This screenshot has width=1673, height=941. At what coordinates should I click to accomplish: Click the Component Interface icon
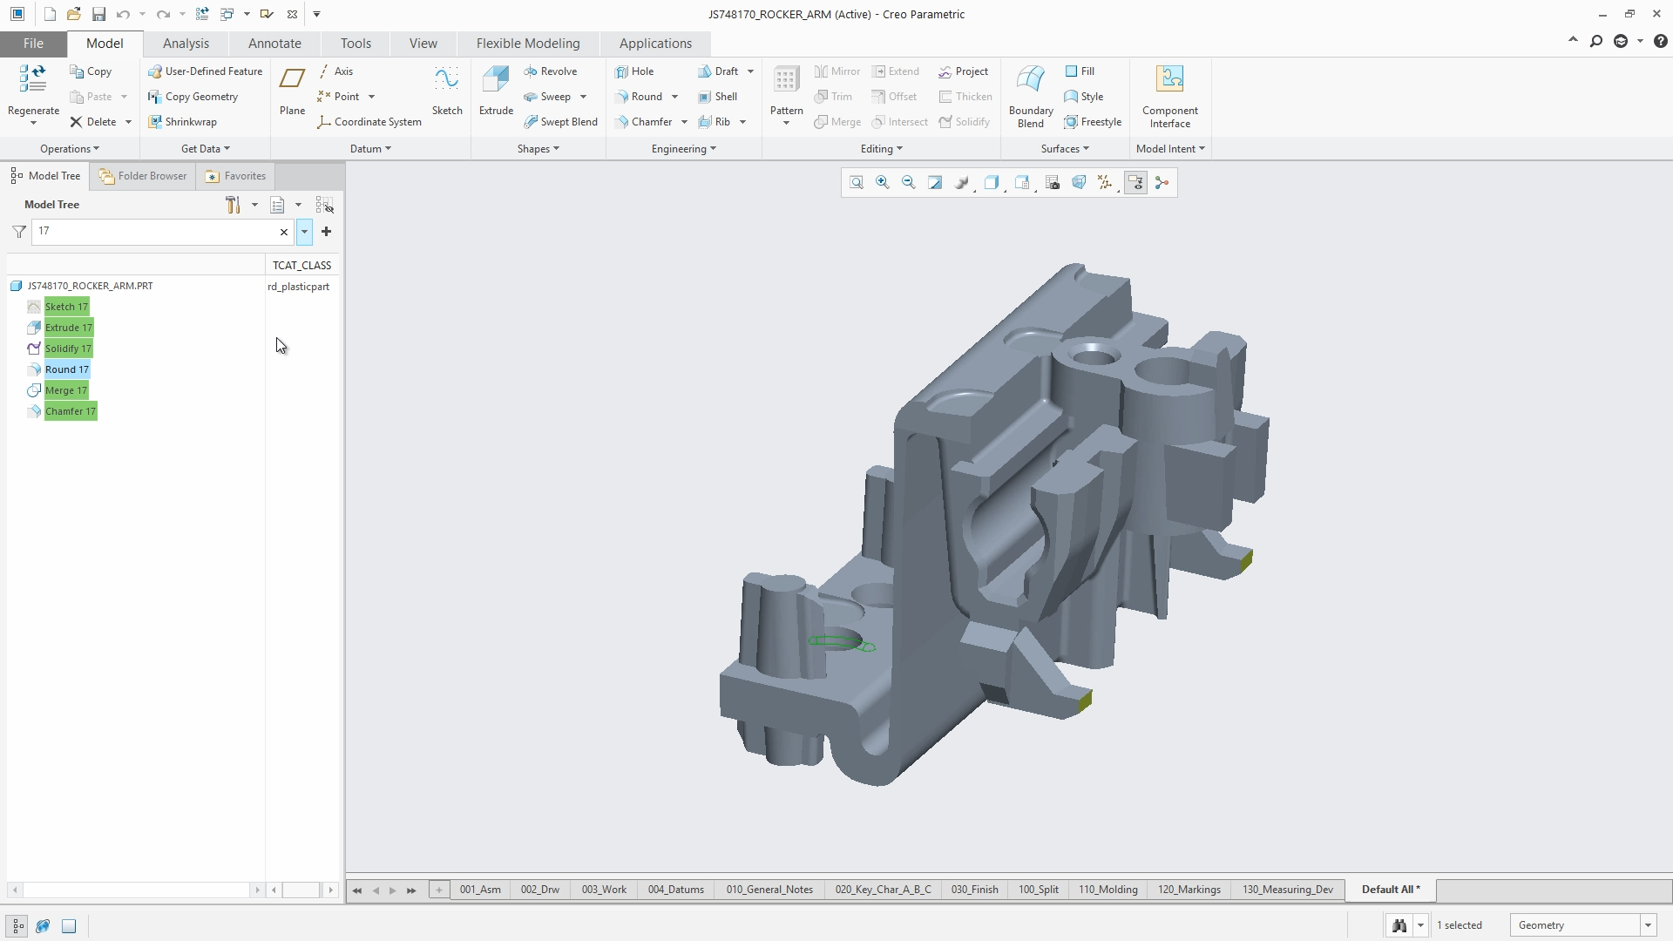pos(1169,78)
